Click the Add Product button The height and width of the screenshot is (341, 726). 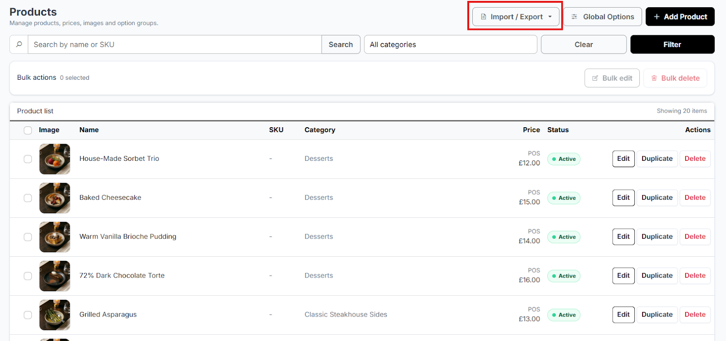[x=680, y=17]
